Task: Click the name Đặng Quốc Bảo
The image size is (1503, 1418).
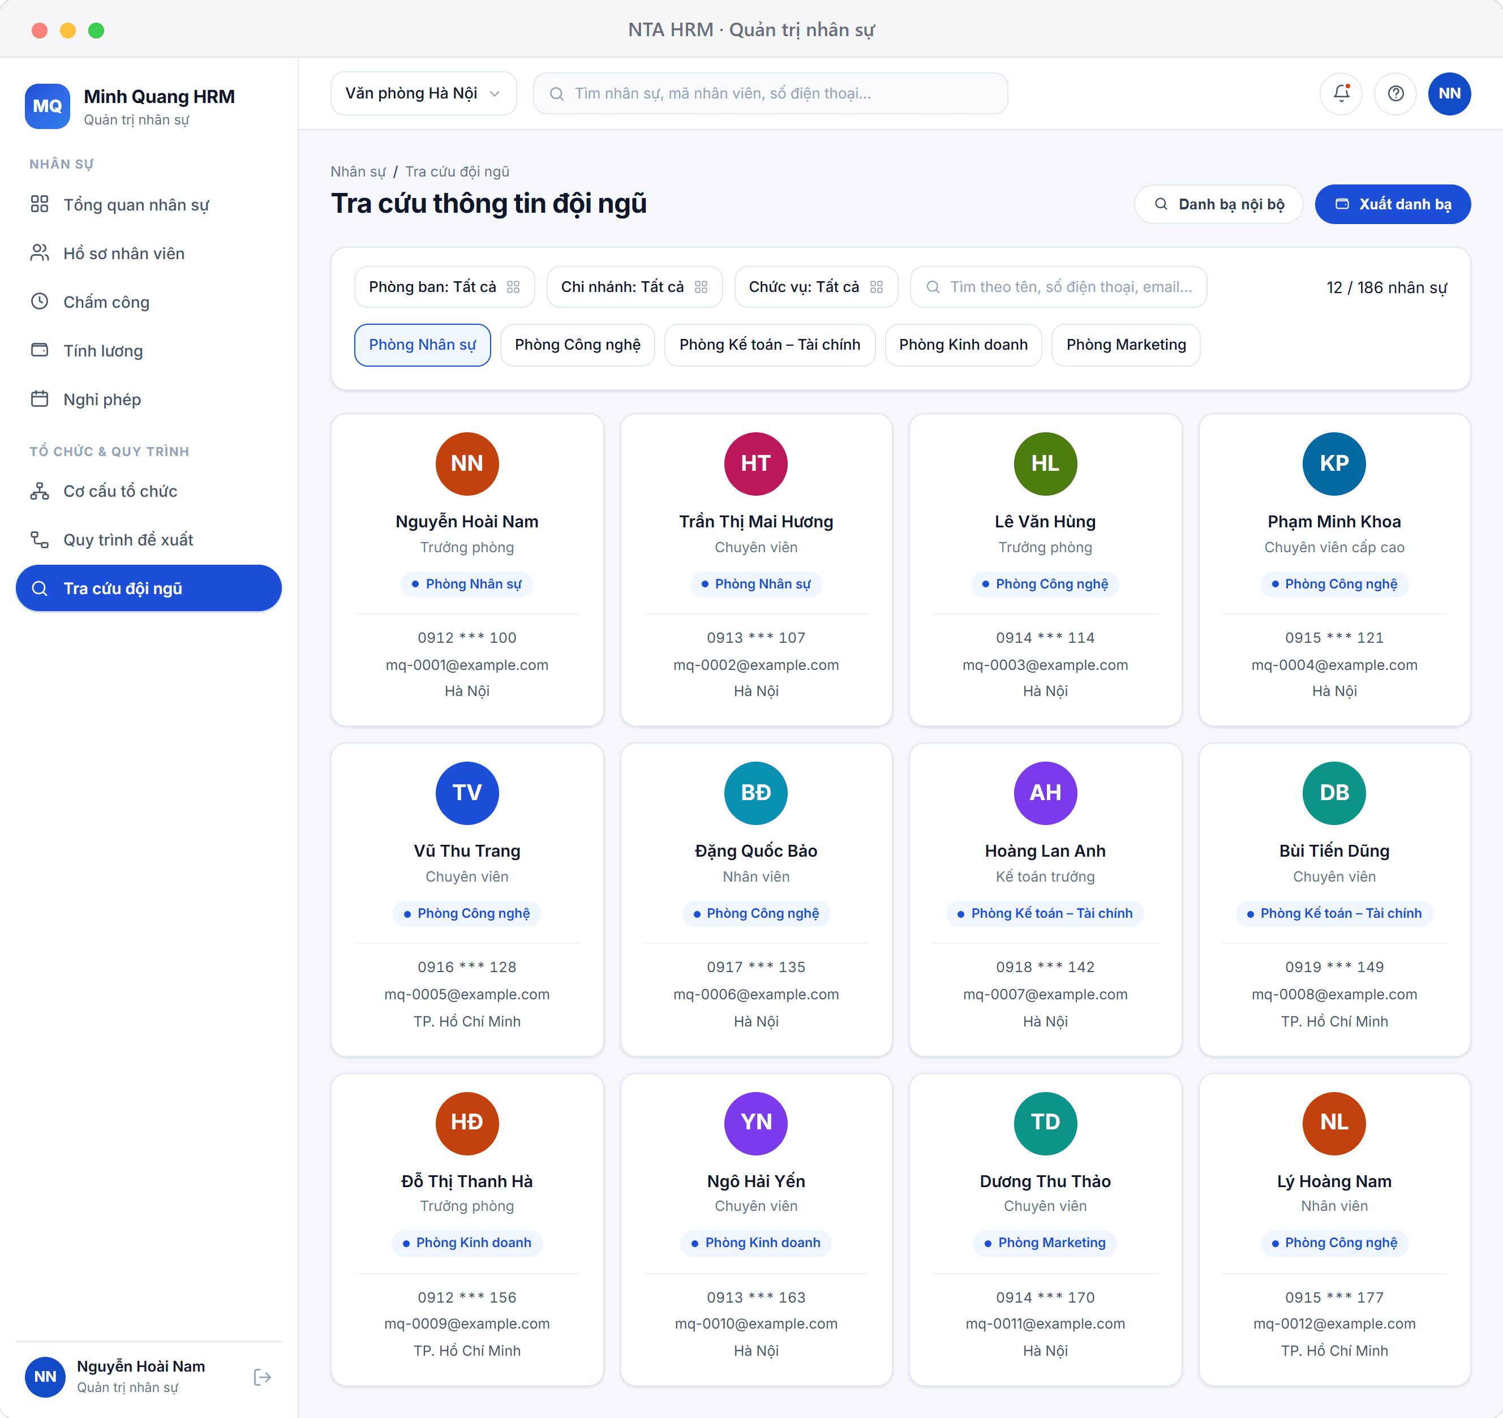Action: click(x=756, y=850)
